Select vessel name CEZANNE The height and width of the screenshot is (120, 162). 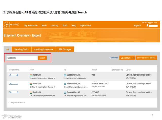95,92
